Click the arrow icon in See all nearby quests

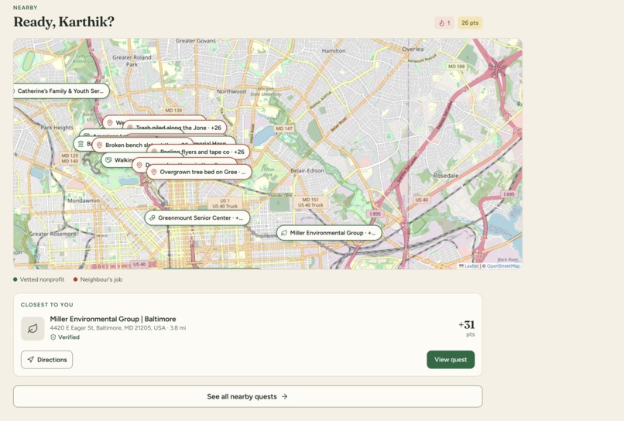(285, 396)
